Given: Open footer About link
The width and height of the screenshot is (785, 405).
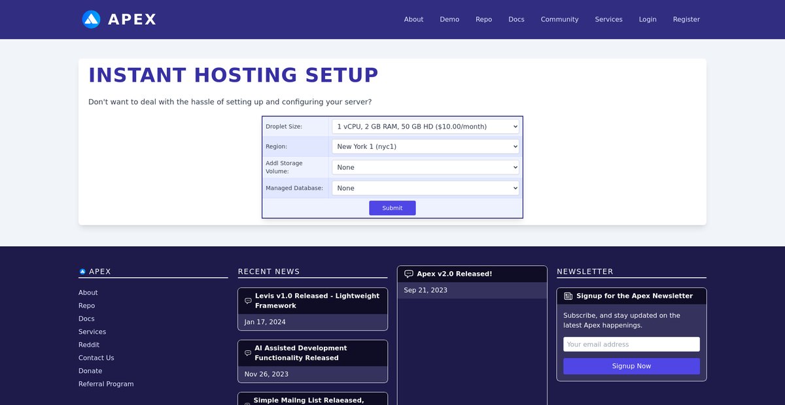Looking at the screenshot, I should point(88,293).
